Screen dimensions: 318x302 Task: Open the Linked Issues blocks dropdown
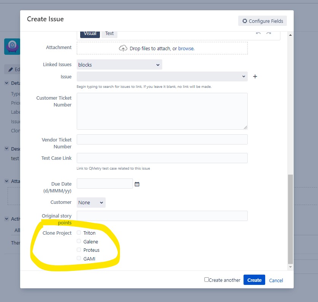coord(119,65)
